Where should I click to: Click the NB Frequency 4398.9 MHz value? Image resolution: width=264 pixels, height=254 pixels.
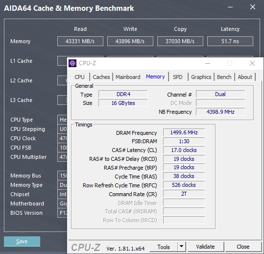tap(220, 112)
